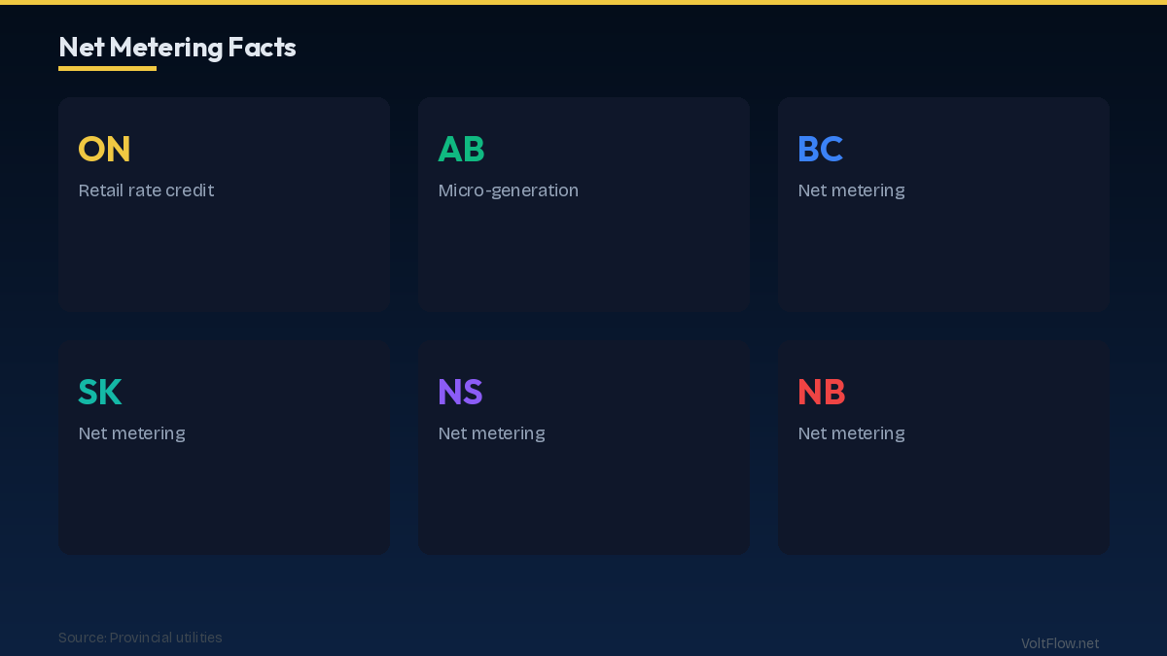This screenshot has width=1167, height=656.
Task: Click the Micro-generation label
Action: coord(508,190)
